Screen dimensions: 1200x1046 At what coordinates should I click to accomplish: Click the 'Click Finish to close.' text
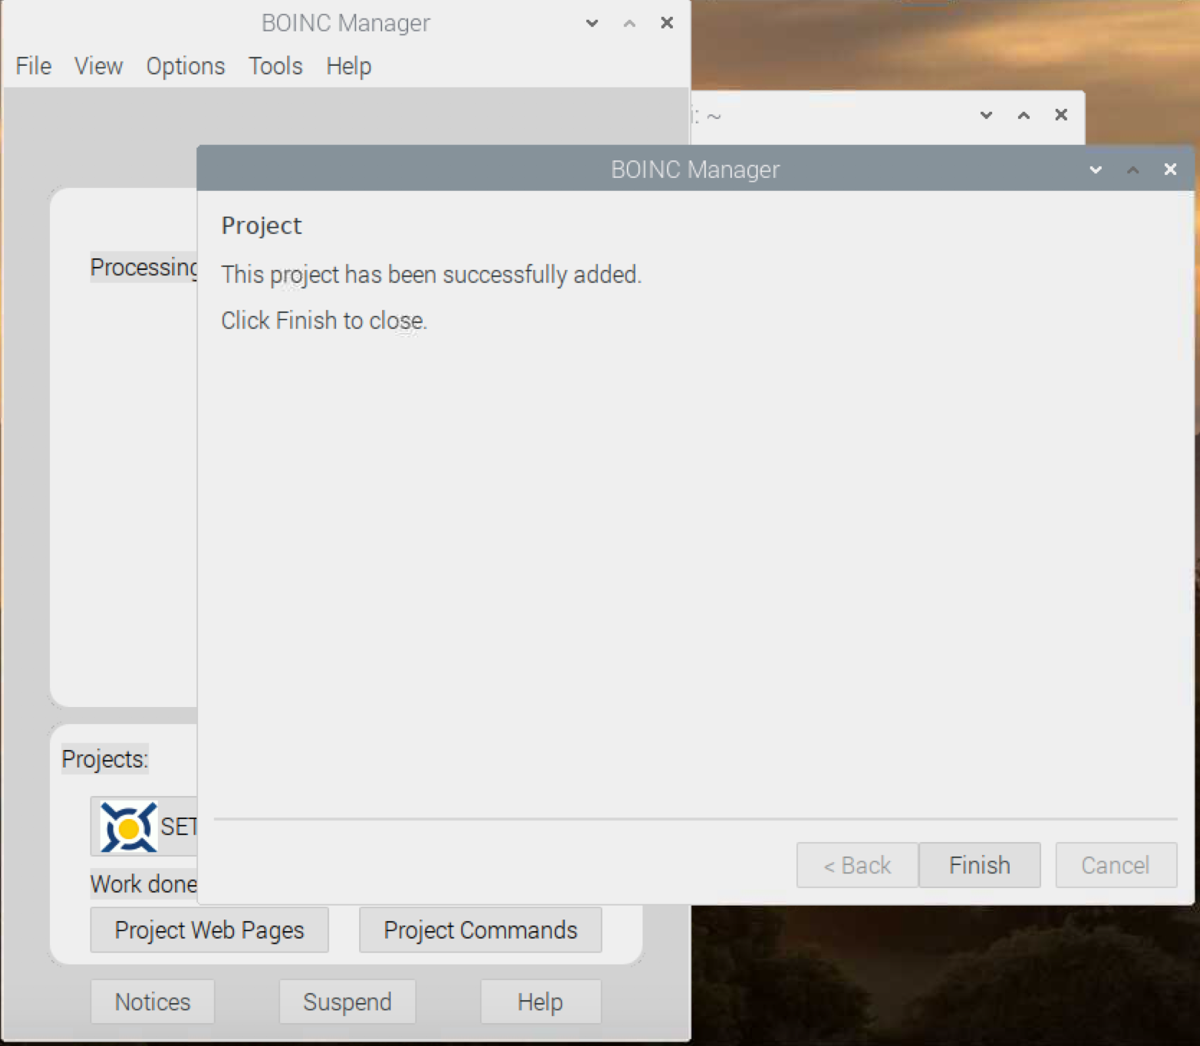pyautogui.click(x=324, y=321)
